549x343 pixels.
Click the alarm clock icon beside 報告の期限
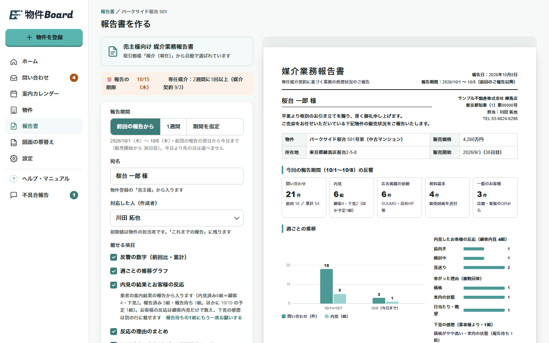109,79
